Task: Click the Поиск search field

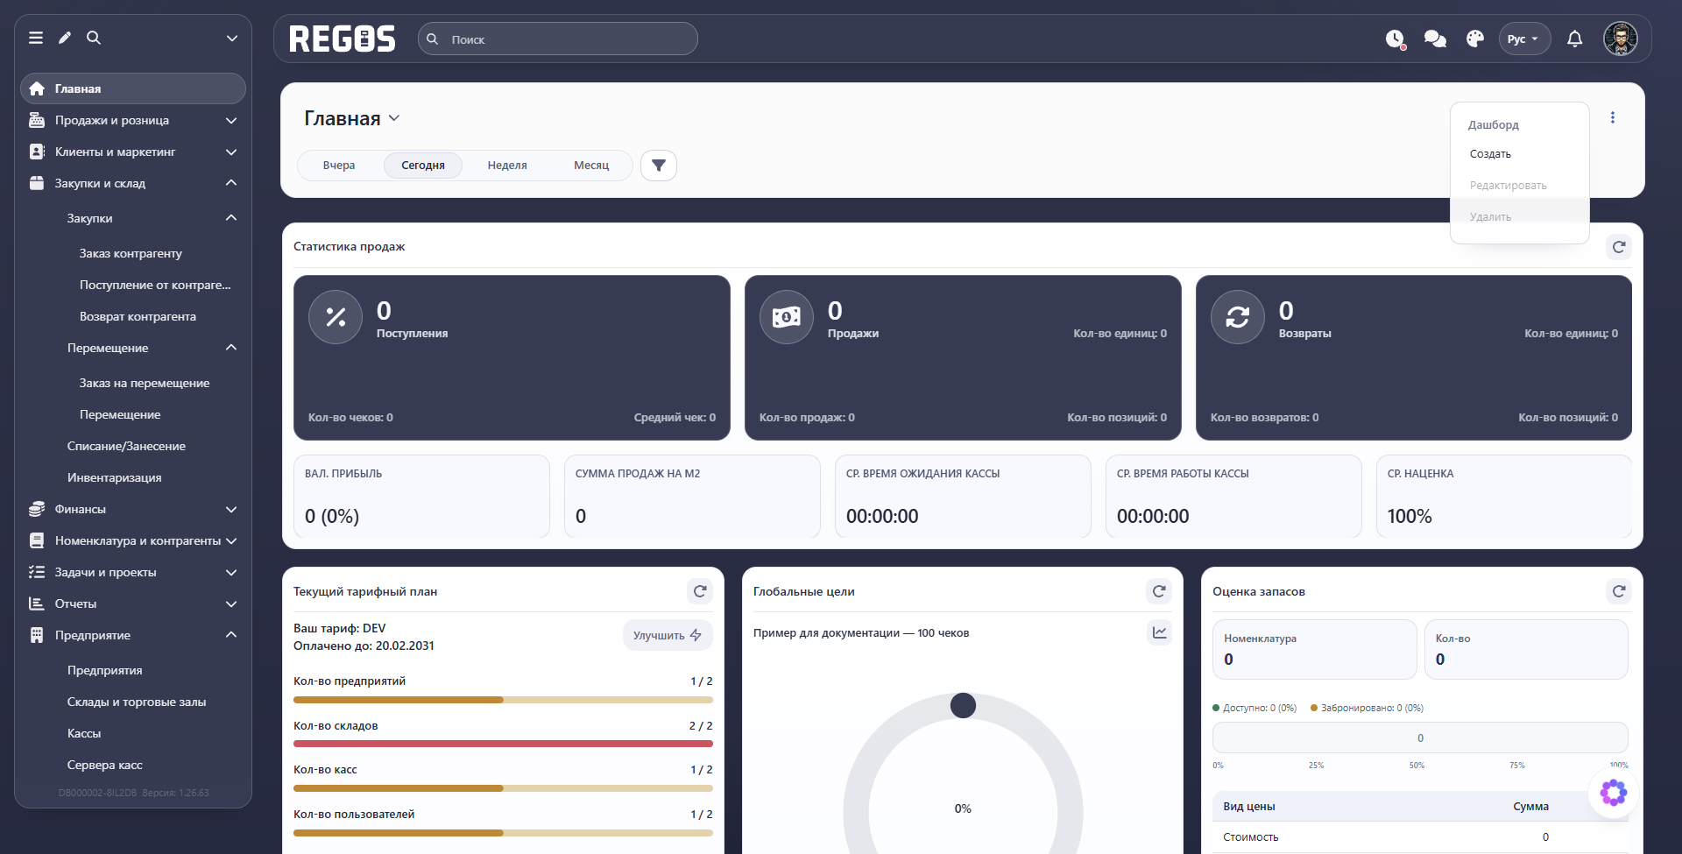Action: pyautogui.click(x=558, y=39)
